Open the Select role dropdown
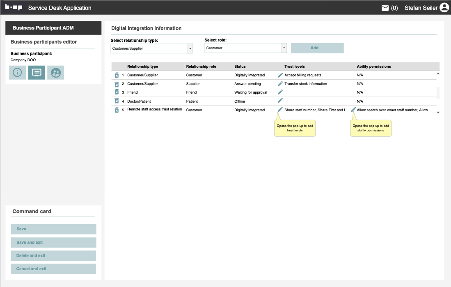This screenshot has width=451, height=287. [284, 48]
